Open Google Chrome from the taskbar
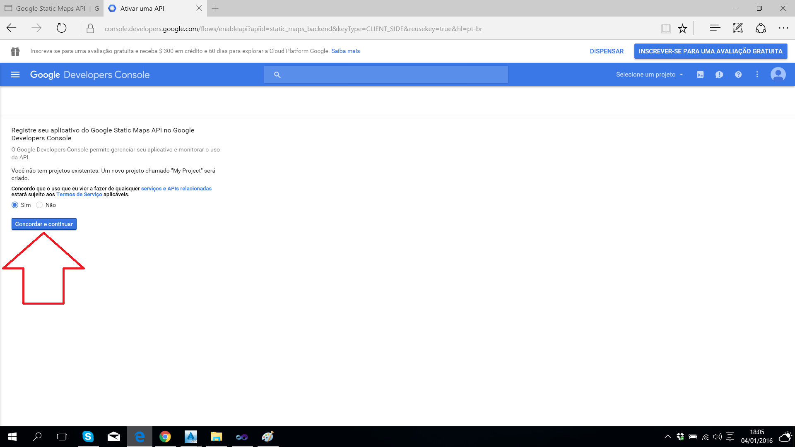This screenshot has height=447, width=795. 165,437
